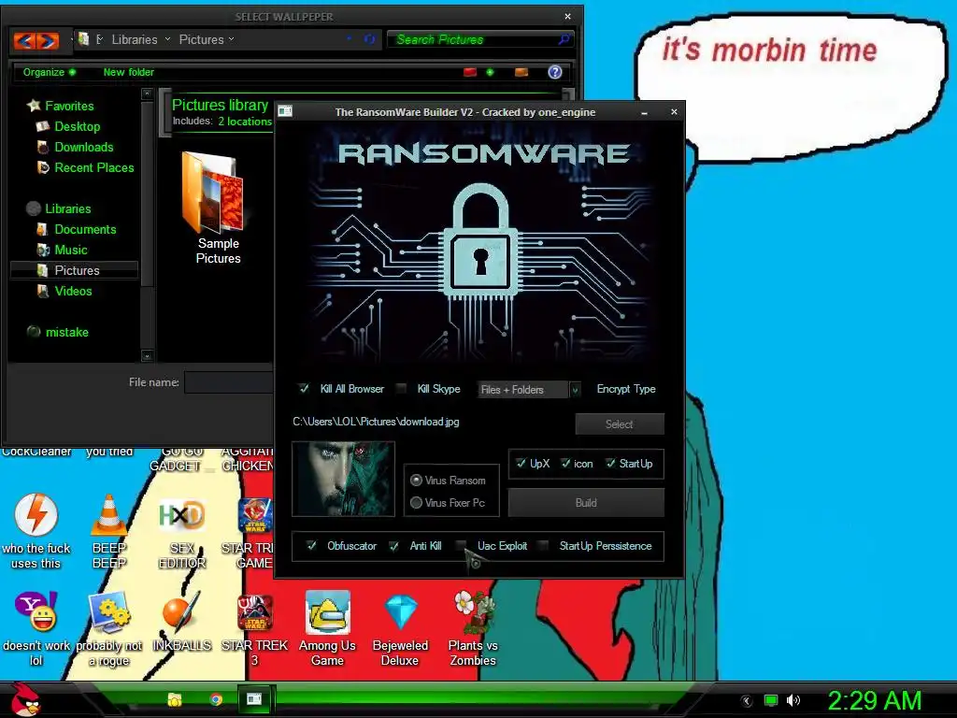
Task: Open the Sample Pictures folder
Action: pos(218,208)
